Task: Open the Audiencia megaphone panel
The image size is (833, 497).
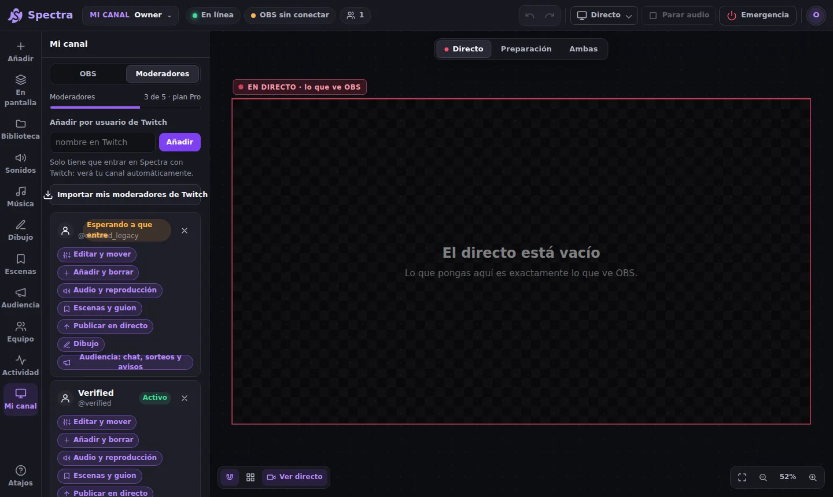Action: 20,298
